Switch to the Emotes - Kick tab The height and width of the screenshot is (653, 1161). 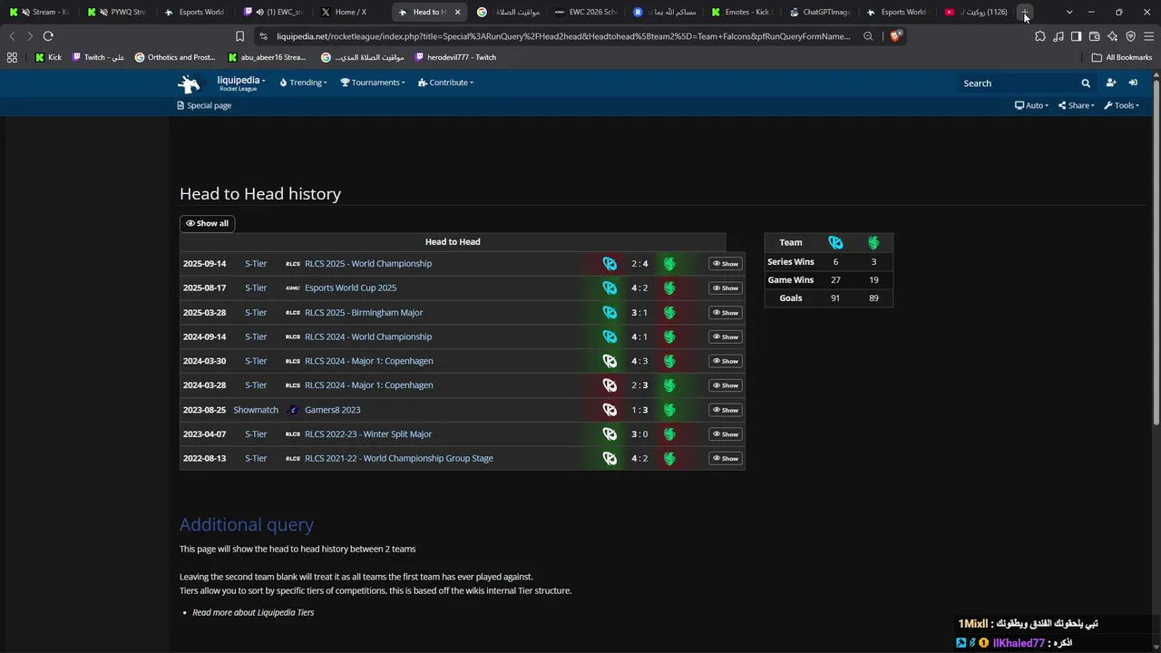tap(742, 12)
